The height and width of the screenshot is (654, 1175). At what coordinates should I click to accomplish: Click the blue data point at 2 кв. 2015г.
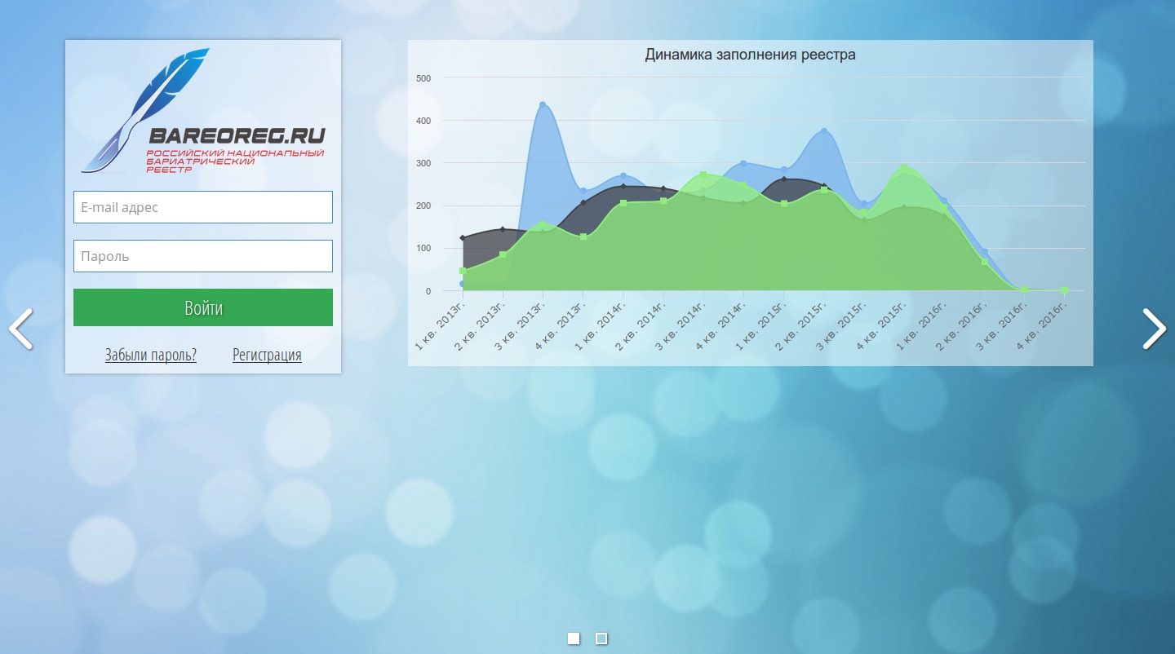[824, 131]
